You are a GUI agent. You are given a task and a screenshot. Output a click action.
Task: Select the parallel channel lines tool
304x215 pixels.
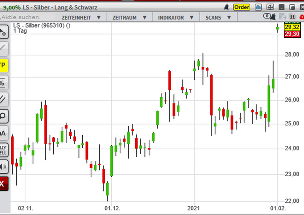[3, 100]
